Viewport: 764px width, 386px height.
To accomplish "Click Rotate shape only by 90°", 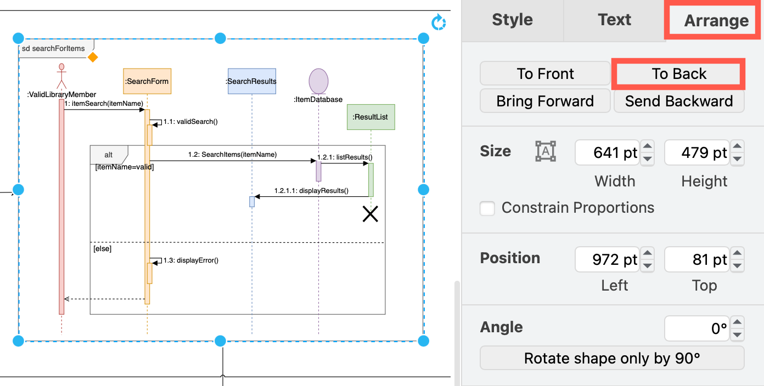I will tap(612, 358).
